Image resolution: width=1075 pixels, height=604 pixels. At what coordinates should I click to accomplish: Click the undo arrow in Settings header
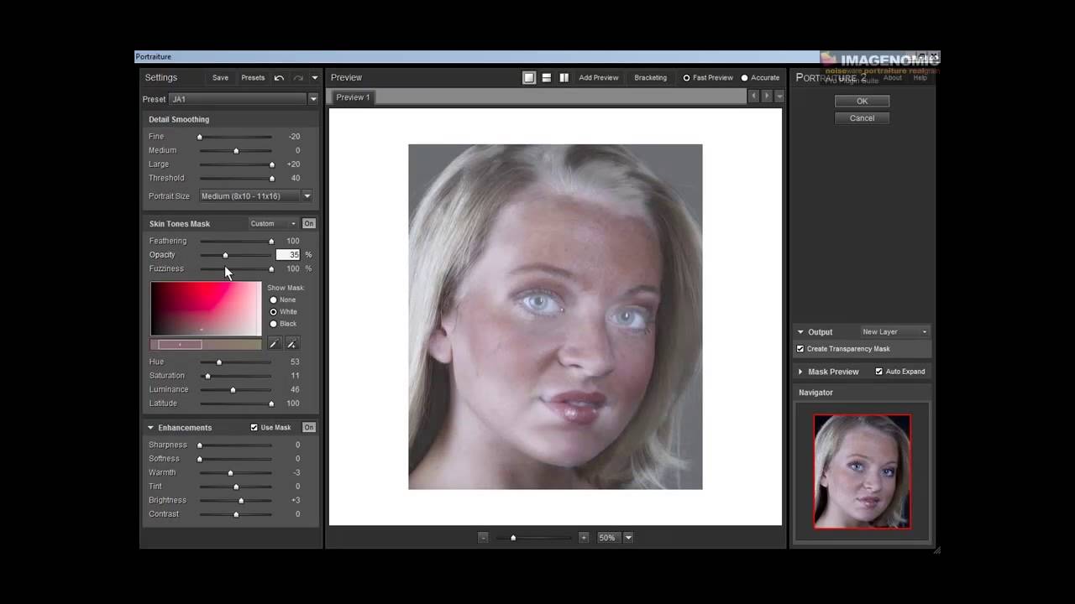(x=279, y=78)
